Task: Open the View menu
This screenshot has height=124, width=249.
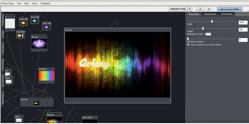Action: coord(34,3)
